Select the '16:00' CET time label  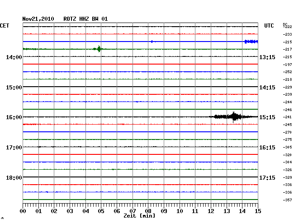pos(14,117)
